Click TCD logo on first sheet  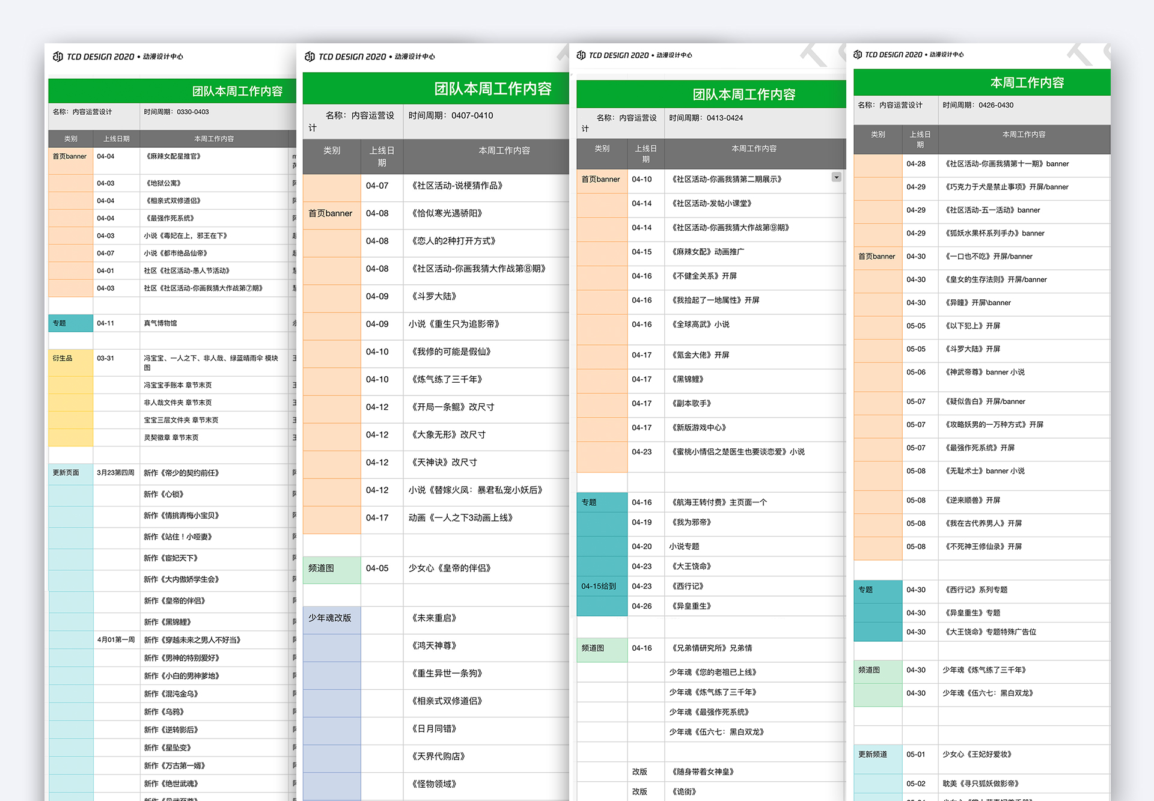coord(58,56)
